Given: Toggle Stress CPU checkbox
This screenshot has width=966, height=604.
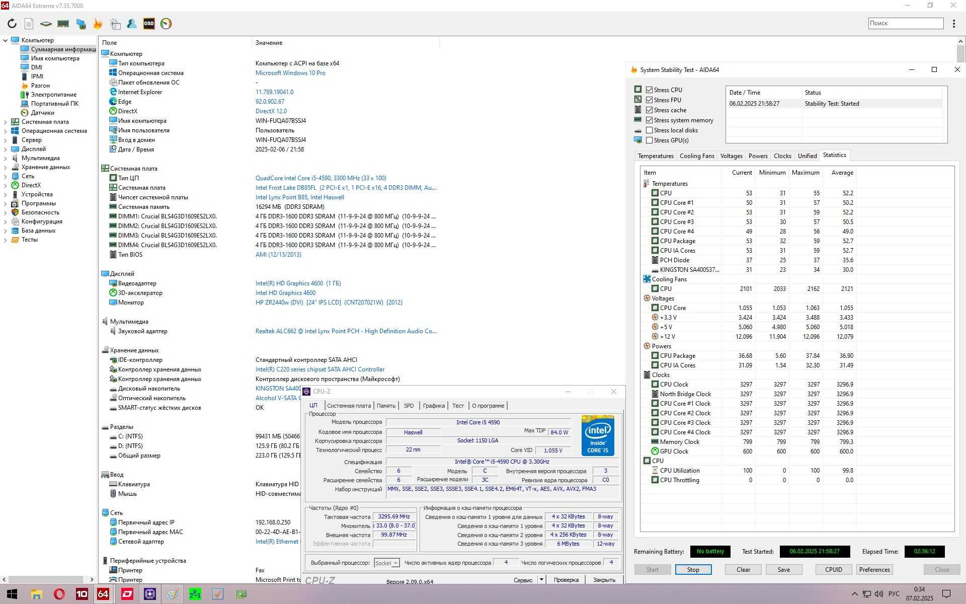Looking at the screenshot, I should [x=649, y=90].
